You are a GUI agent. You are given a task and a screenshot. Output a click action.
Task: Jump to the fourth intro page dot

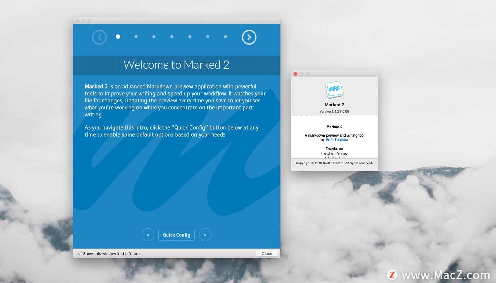tap(172, 37)
